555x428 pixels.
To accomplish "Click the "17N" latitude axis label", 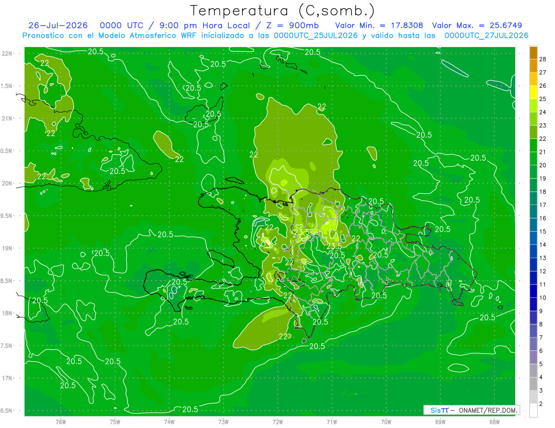I will pos(8,378).
